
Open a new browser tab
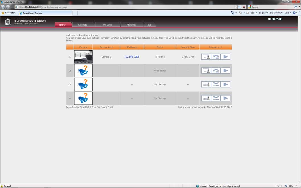tap(75, 13)
